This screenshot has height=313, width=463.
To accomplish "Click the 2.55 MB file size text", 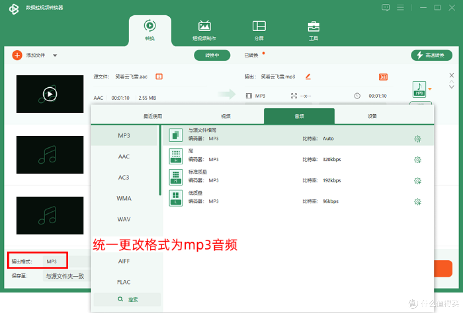I will tap(147, 98).
